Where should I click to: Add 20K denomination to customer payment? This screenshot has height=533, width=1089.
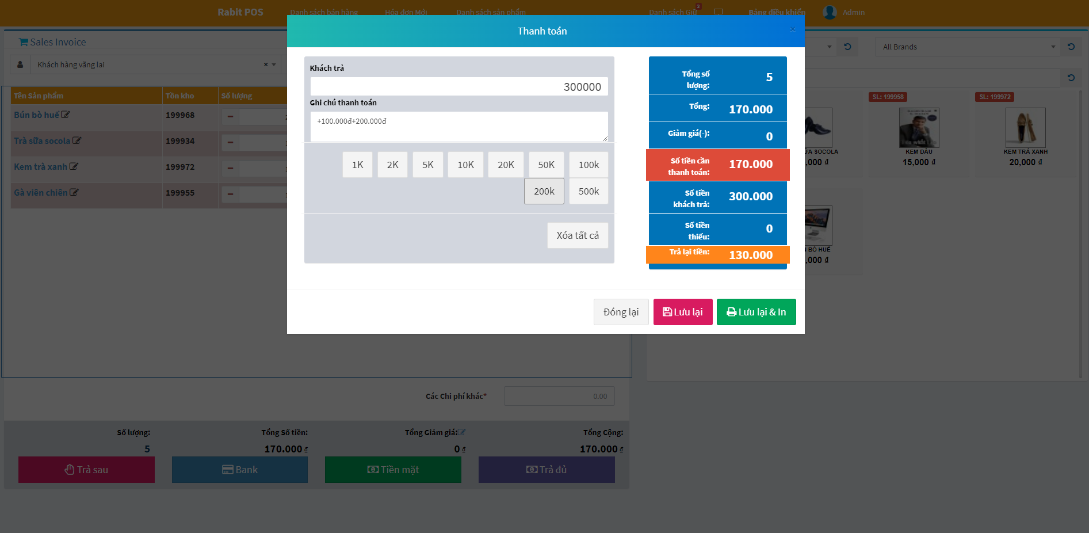506,165
